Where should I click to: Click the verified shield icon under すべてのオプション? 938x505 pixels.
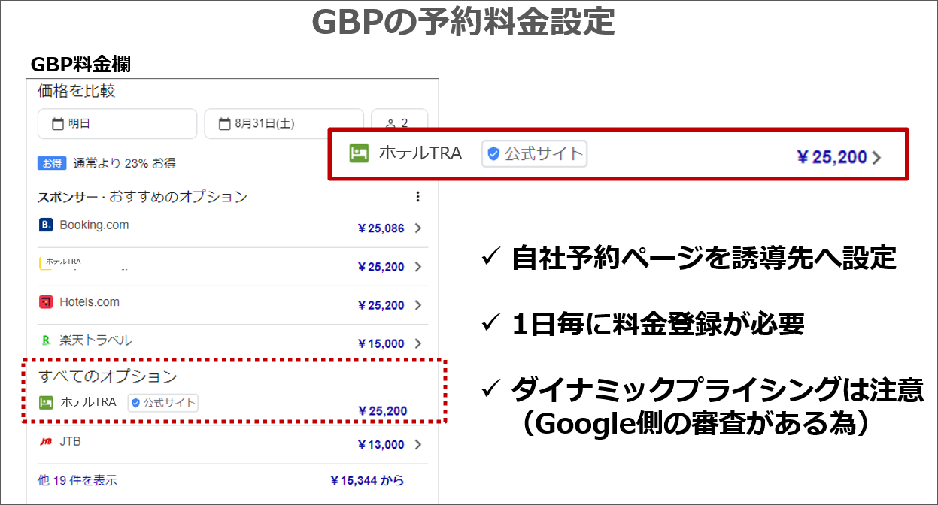(x=136, y=403)
